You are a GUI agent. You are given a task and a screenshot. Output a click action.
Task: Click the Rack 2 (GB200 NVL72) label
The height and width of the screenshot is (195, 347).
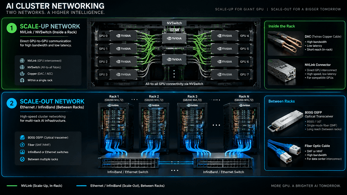point(154,98)
